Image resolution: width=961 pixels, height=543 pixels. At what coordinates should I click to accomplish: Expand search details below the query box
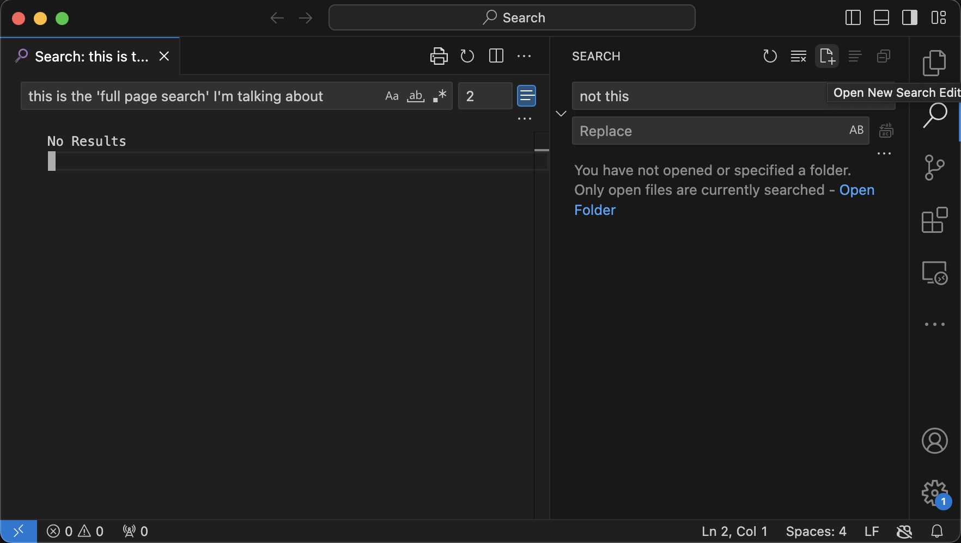click(x=524, y=119)
